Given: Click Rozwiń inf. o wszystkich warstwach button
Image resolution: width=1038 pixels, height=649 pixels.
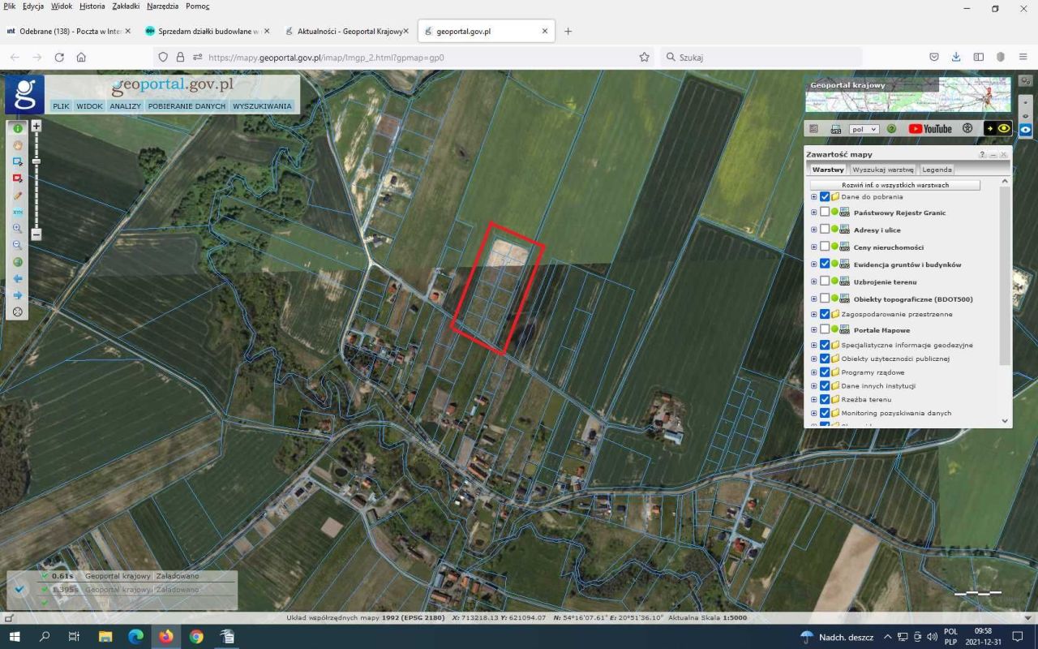Looking at the screenshot, I should pos(894,185).
